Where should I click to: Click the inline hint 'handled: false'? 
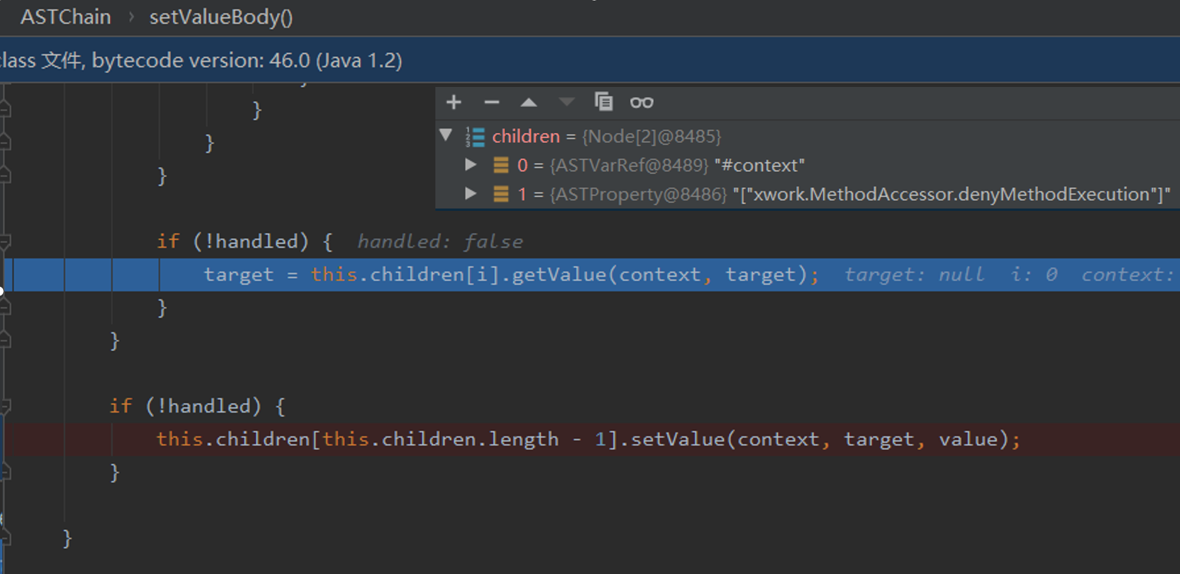(440, 242)
